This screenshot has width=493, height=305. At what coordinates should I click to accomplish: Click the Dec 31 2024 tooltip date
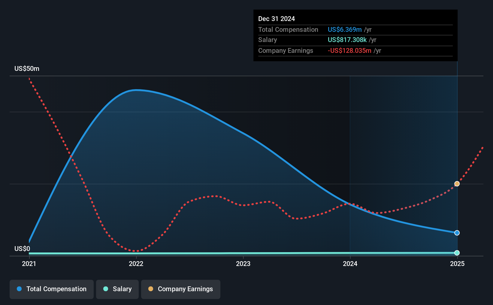[x=277, y=19]
